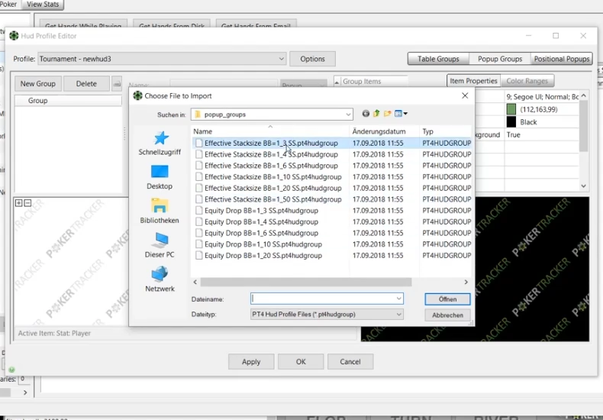Click the Öffnen button
603x420 pixels.
click(447, 299)
